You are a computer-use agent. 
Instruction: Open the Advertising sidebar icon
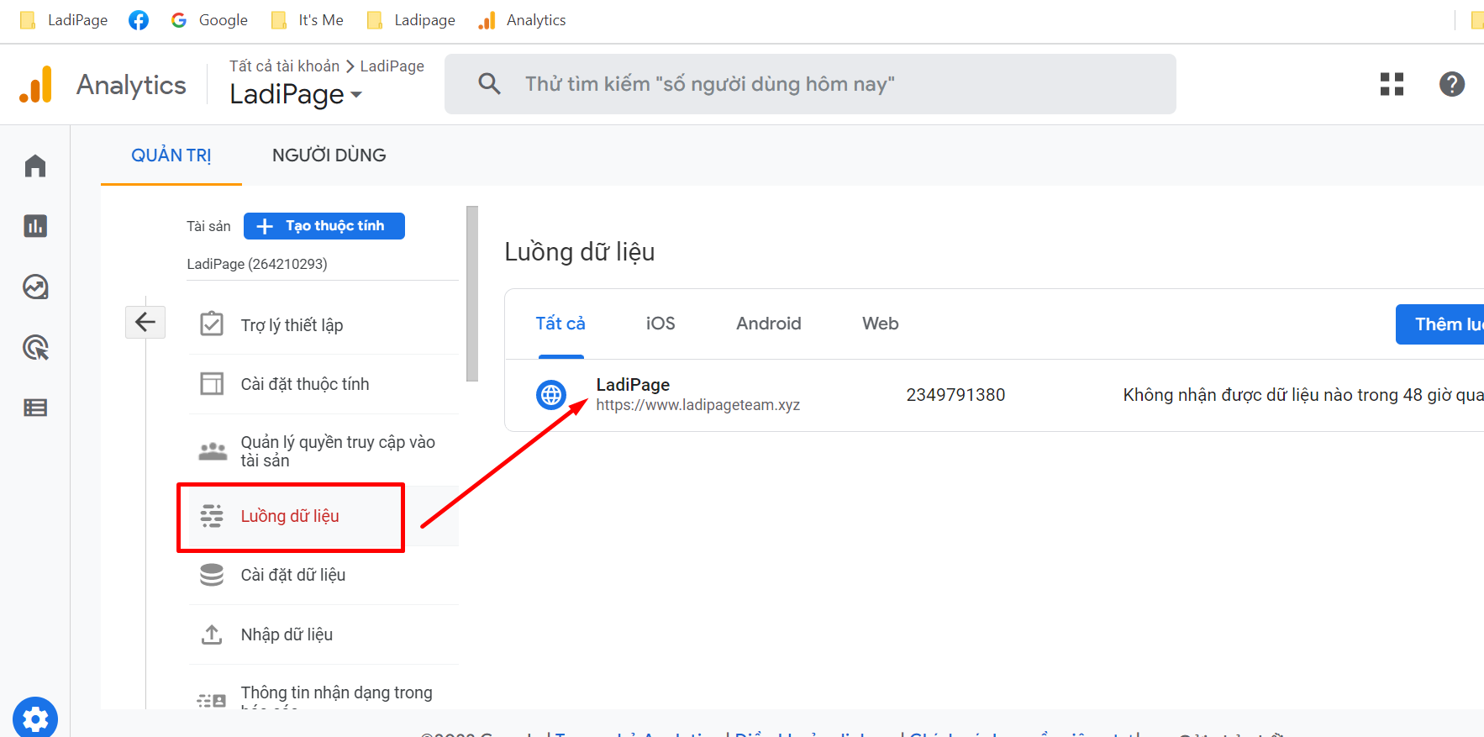(35, 347)
